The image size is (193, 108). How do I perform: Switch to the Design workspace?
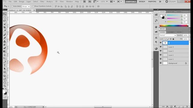(x=142, y=1)
